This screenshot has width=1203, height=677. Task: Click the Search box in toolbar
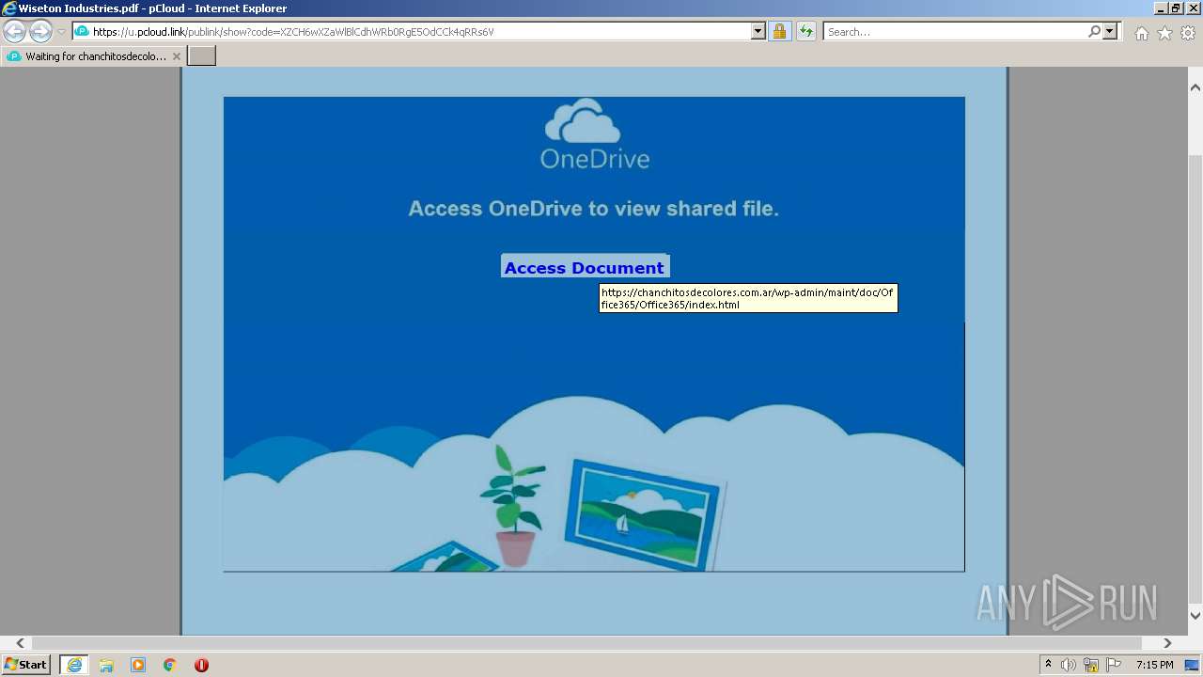956,32
